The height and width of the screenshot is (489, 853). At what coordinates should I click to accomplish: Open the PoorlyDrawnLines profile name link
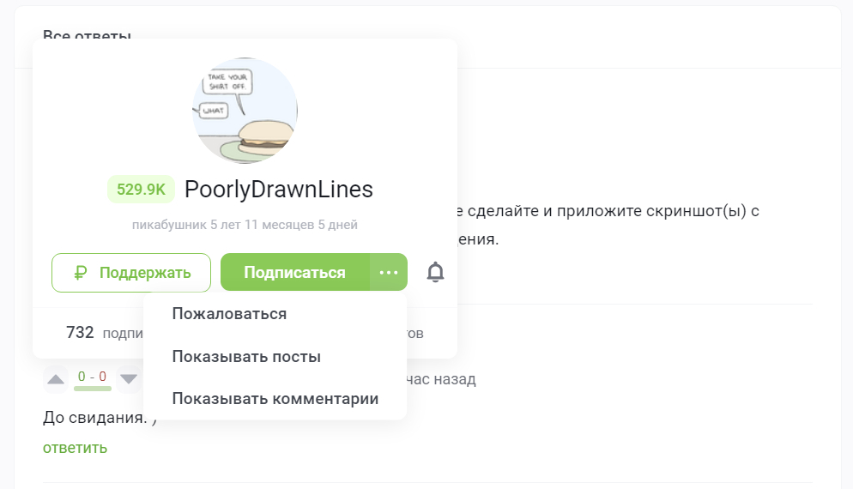279,190
